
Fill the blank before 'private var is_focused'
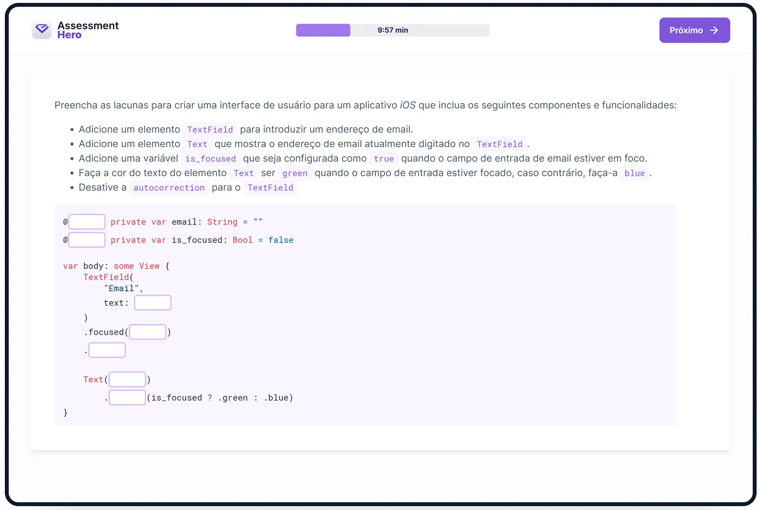point(87,240)
